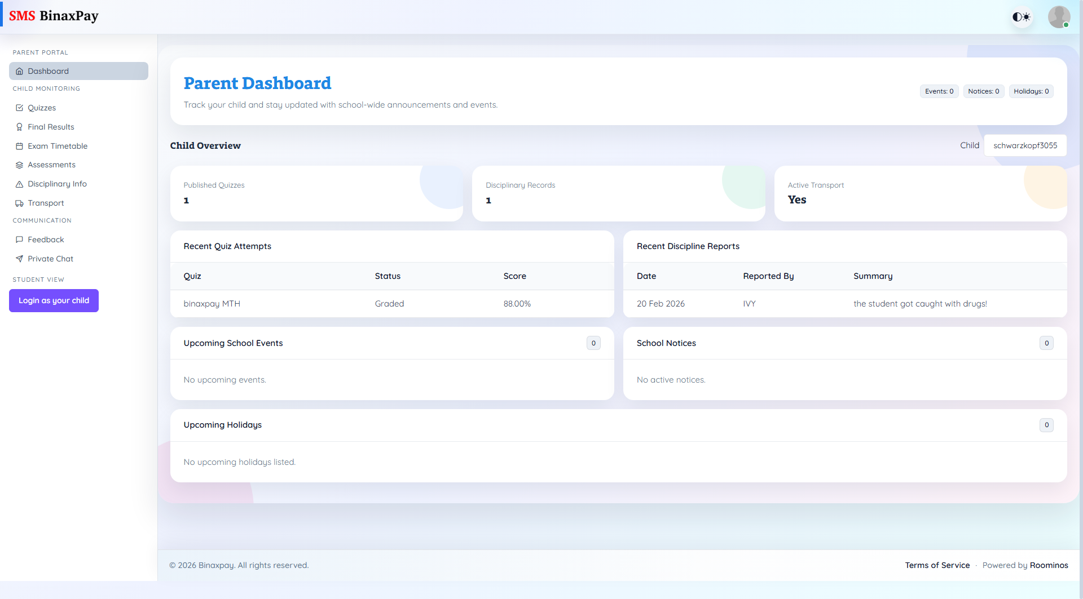
Task: Open Exam Timetable calendar icon
Action: 20,146
